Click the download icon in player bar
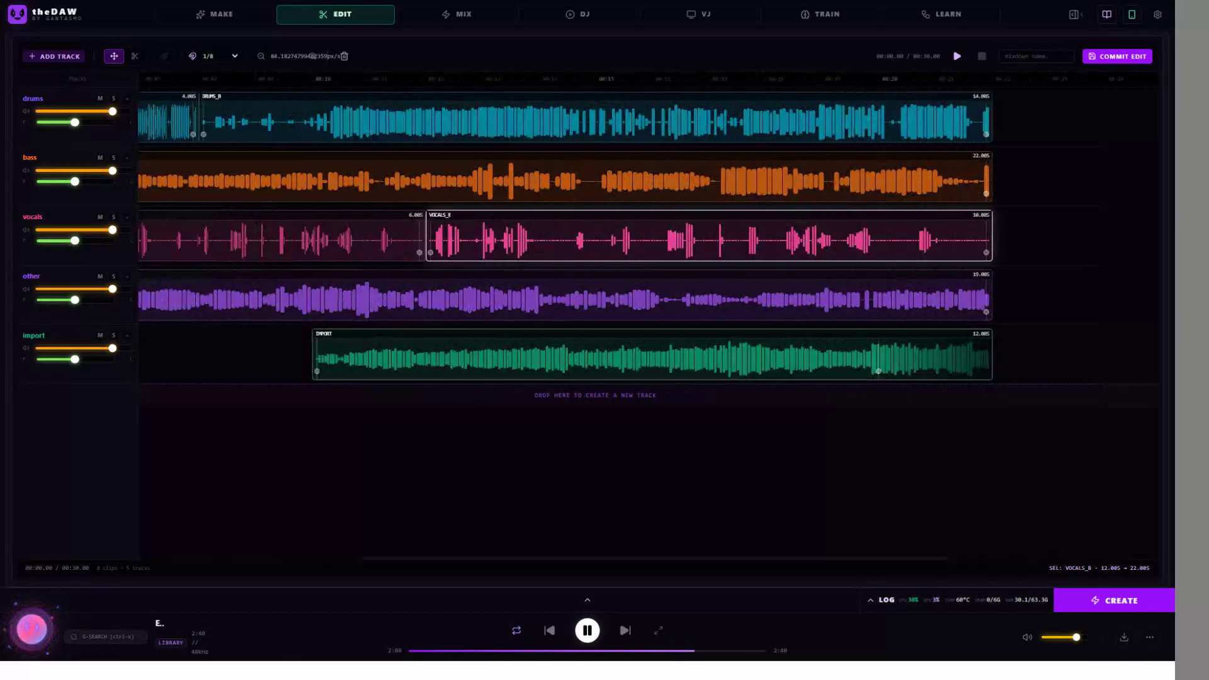1209x680 pixels. (1124, 637)
